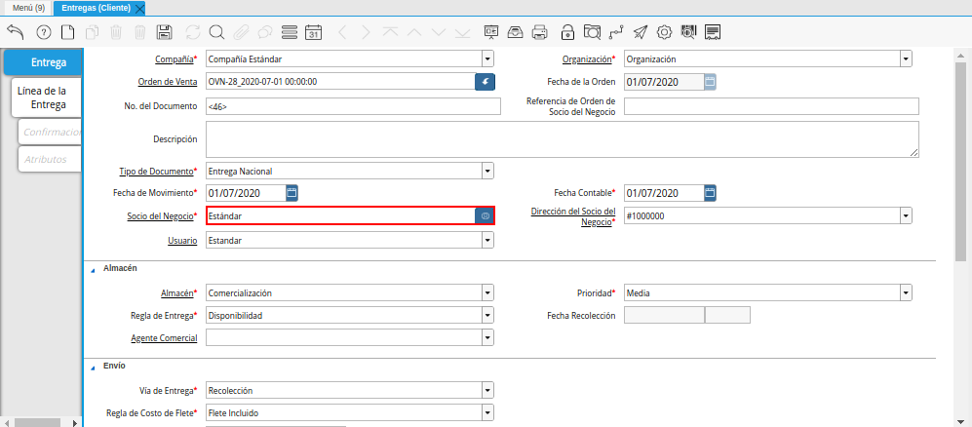Collapse the Envío section
The image size is (972, 427).
tap(94, 367)
